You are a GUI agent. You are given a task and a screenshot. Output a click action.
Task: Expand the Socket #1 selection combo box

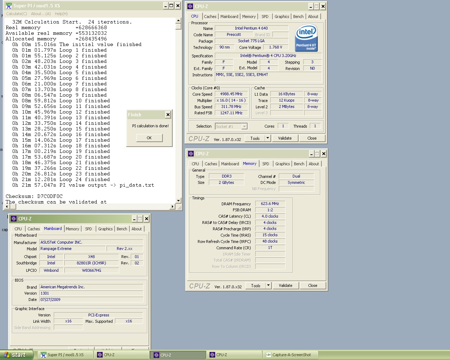coord(244,126)
